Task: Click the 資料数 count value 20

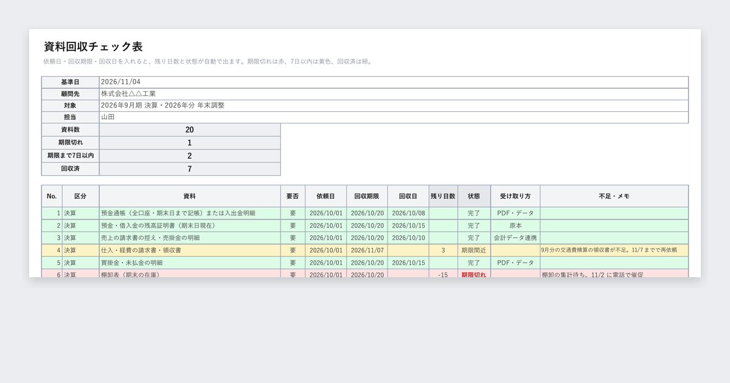Action: [x=190, y=129]
